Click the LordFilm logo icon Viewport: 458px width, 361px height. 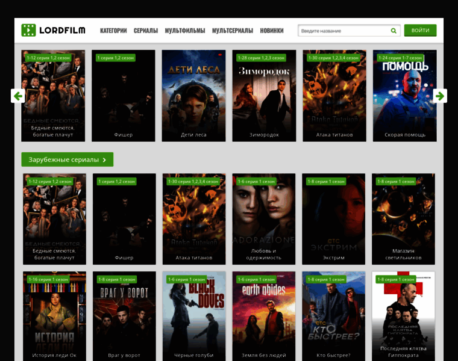point(28,30)
